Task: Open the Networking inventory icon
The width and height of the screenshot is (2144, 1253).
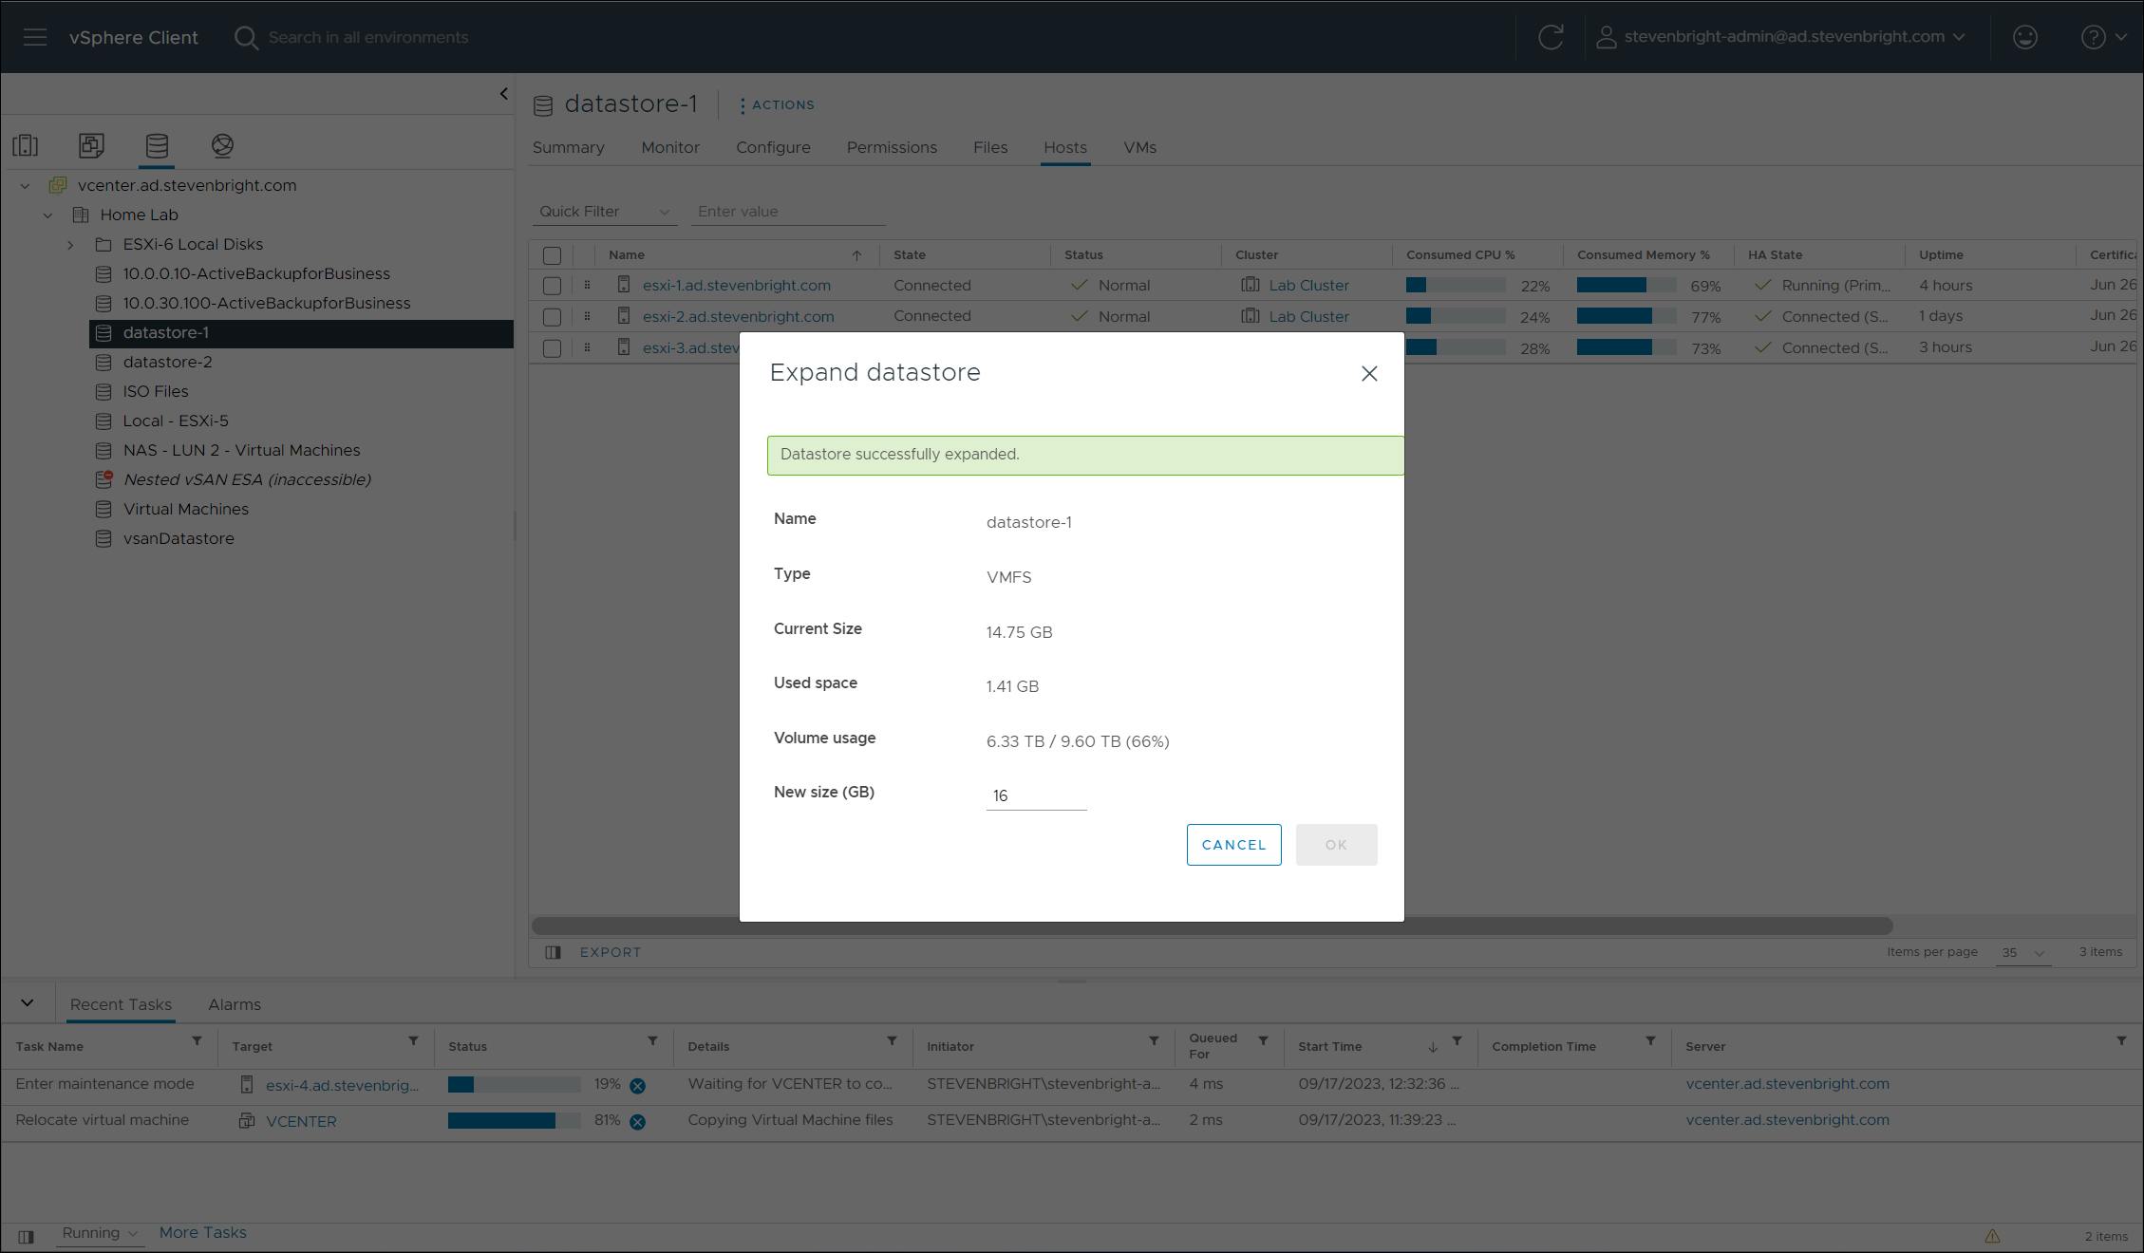Action: click(x=222, y=145)
